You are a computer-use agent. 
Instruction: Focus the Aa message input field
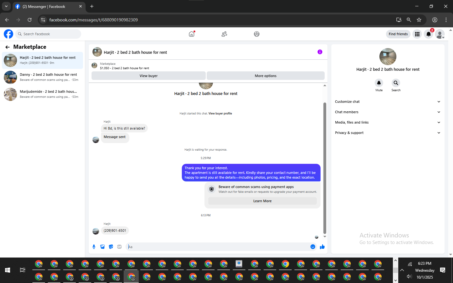(x=217, y=247)
